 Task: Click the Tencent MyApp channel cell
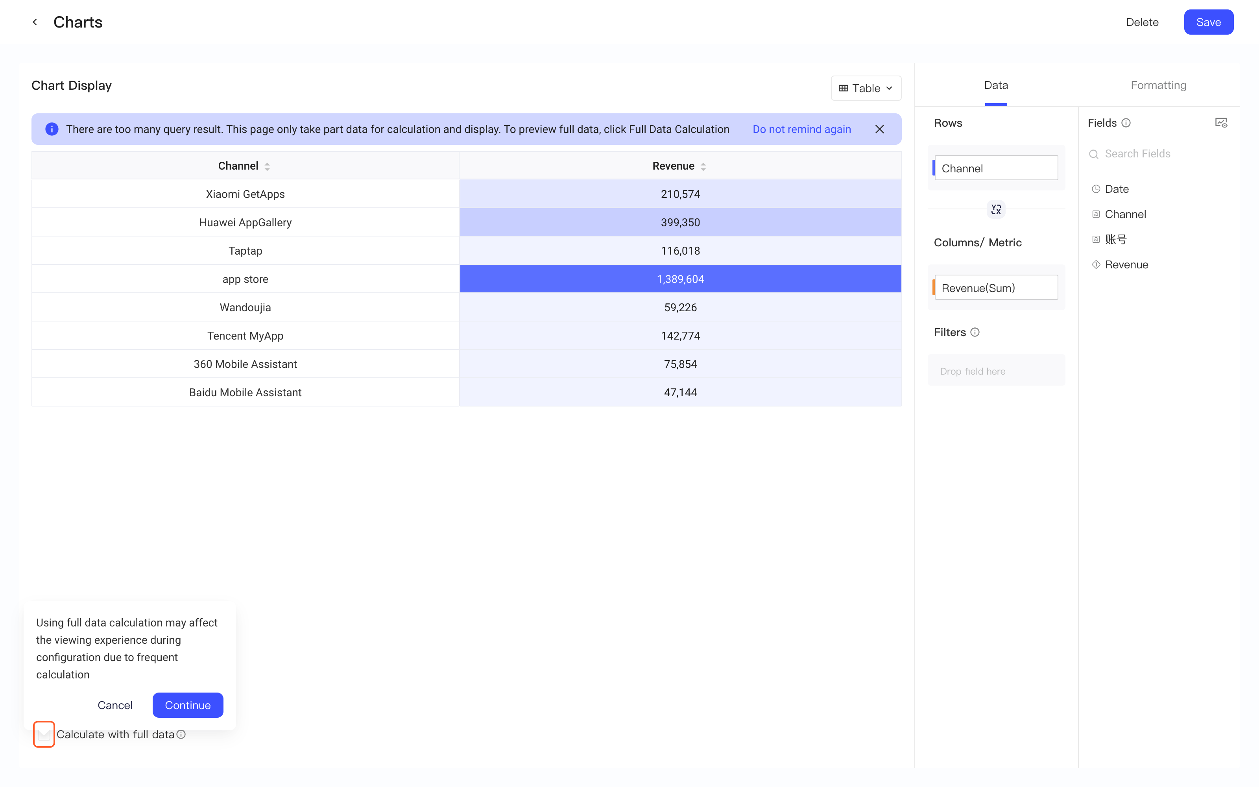point(245,336)
